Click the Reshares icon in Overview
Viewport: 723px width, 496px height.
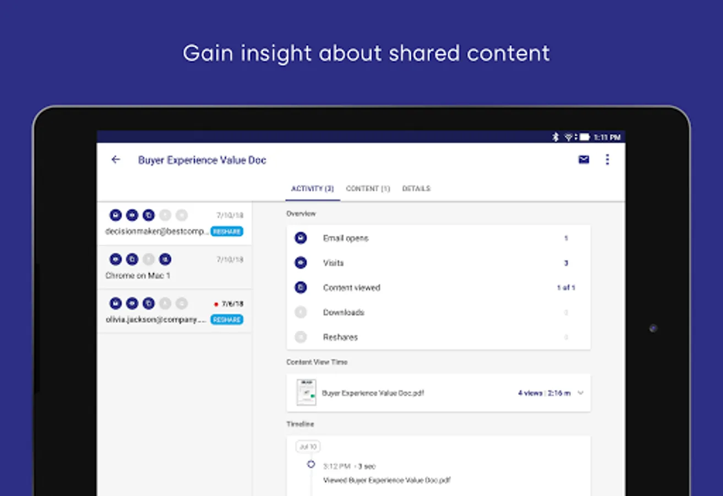[301, 337]
